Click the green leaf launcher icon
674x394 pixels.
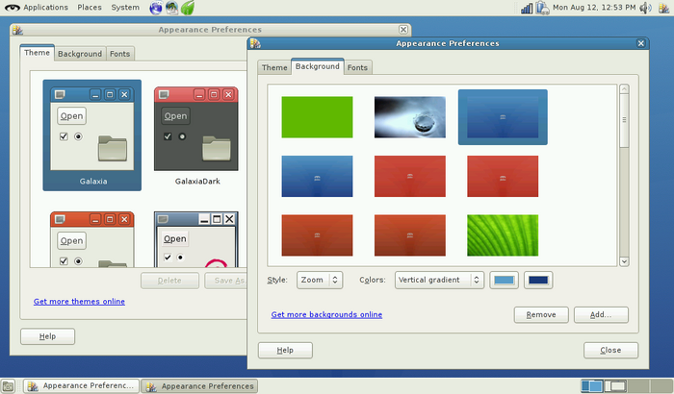click(x=188, y=8)
